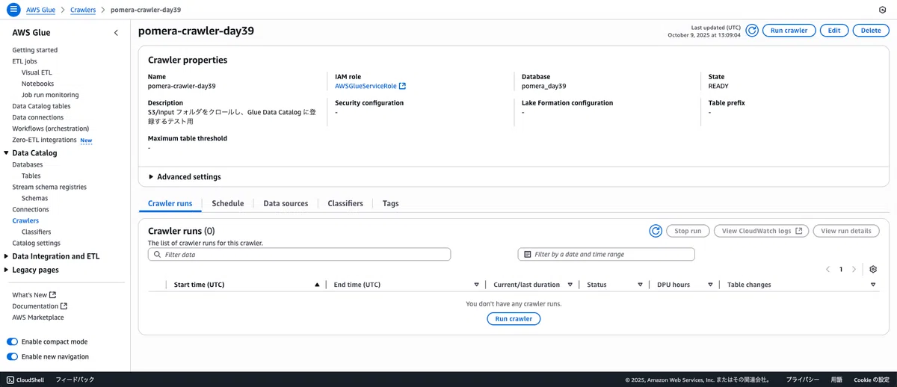Open the Tags tab

click(x=390, y=203)
